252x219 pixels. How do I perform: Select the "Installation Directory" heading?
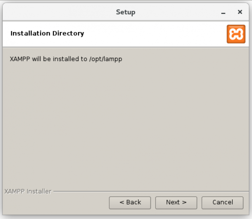point(47,33)
